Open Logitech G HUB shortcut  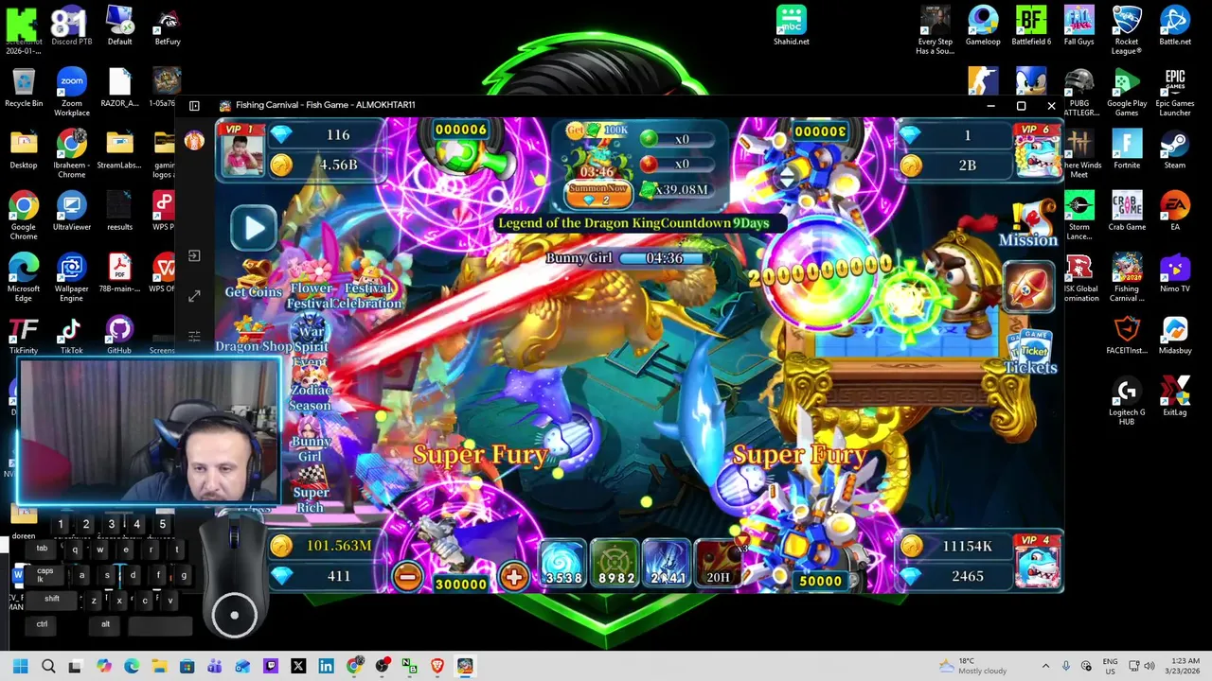(1127, 401)
